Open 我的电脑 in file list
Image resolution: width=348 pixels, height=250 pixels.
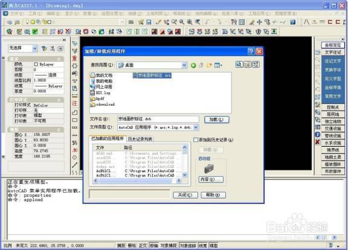point(101,81)
